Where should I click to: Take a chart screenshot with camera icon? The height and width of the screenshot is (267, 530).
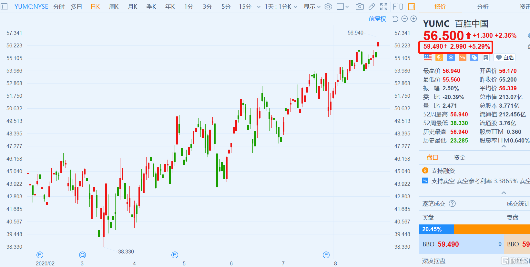360,6
